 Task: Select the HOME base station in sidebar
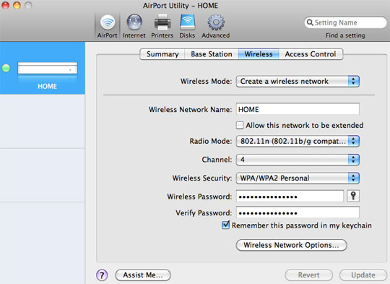[x=43, y=68]
